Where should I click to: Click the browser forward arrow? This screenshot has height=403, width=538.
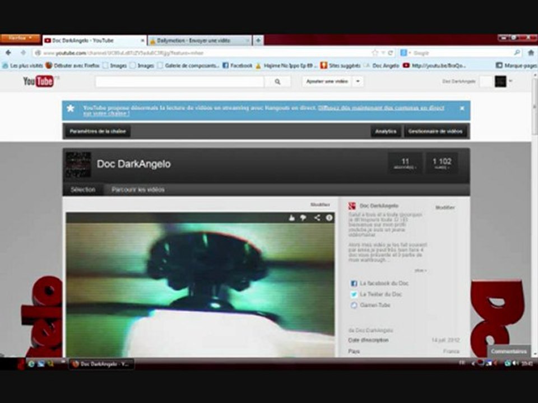(x=23, y=53)
